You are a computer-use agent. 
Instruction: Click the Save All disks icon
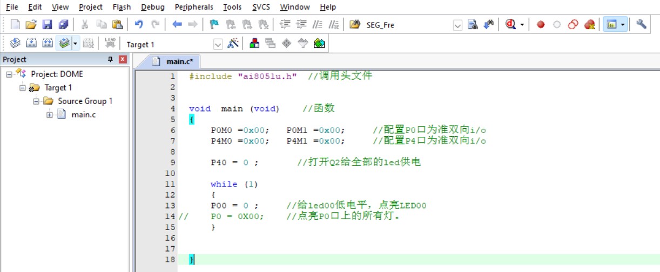click(x=64, y=24)
